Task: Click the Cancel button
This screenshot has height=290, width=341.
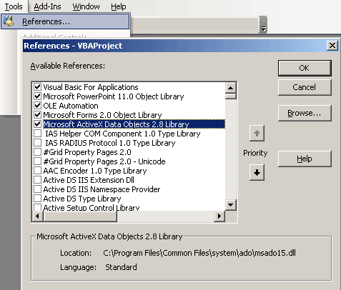Action: (x=305, y=87)
